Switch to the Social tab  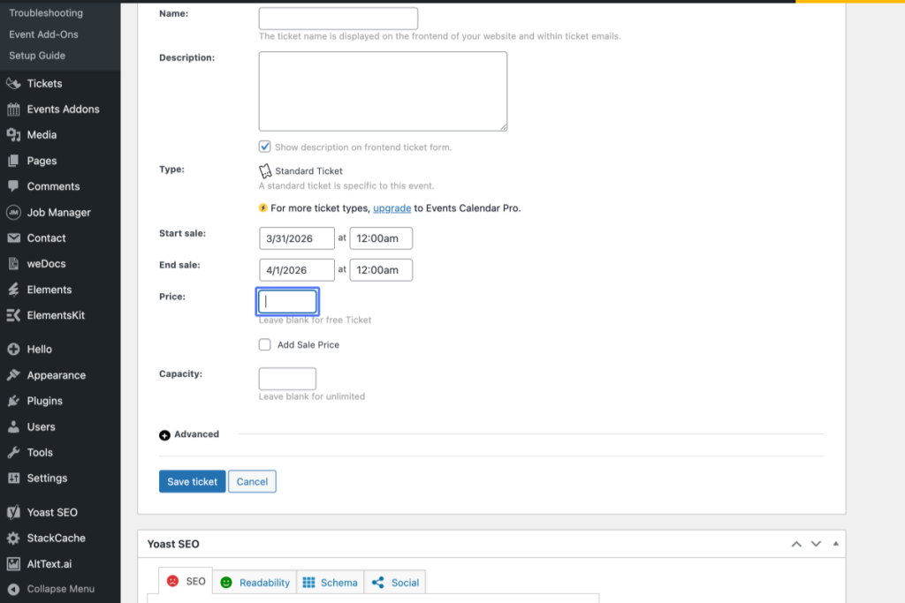click(x=395, y=582)
